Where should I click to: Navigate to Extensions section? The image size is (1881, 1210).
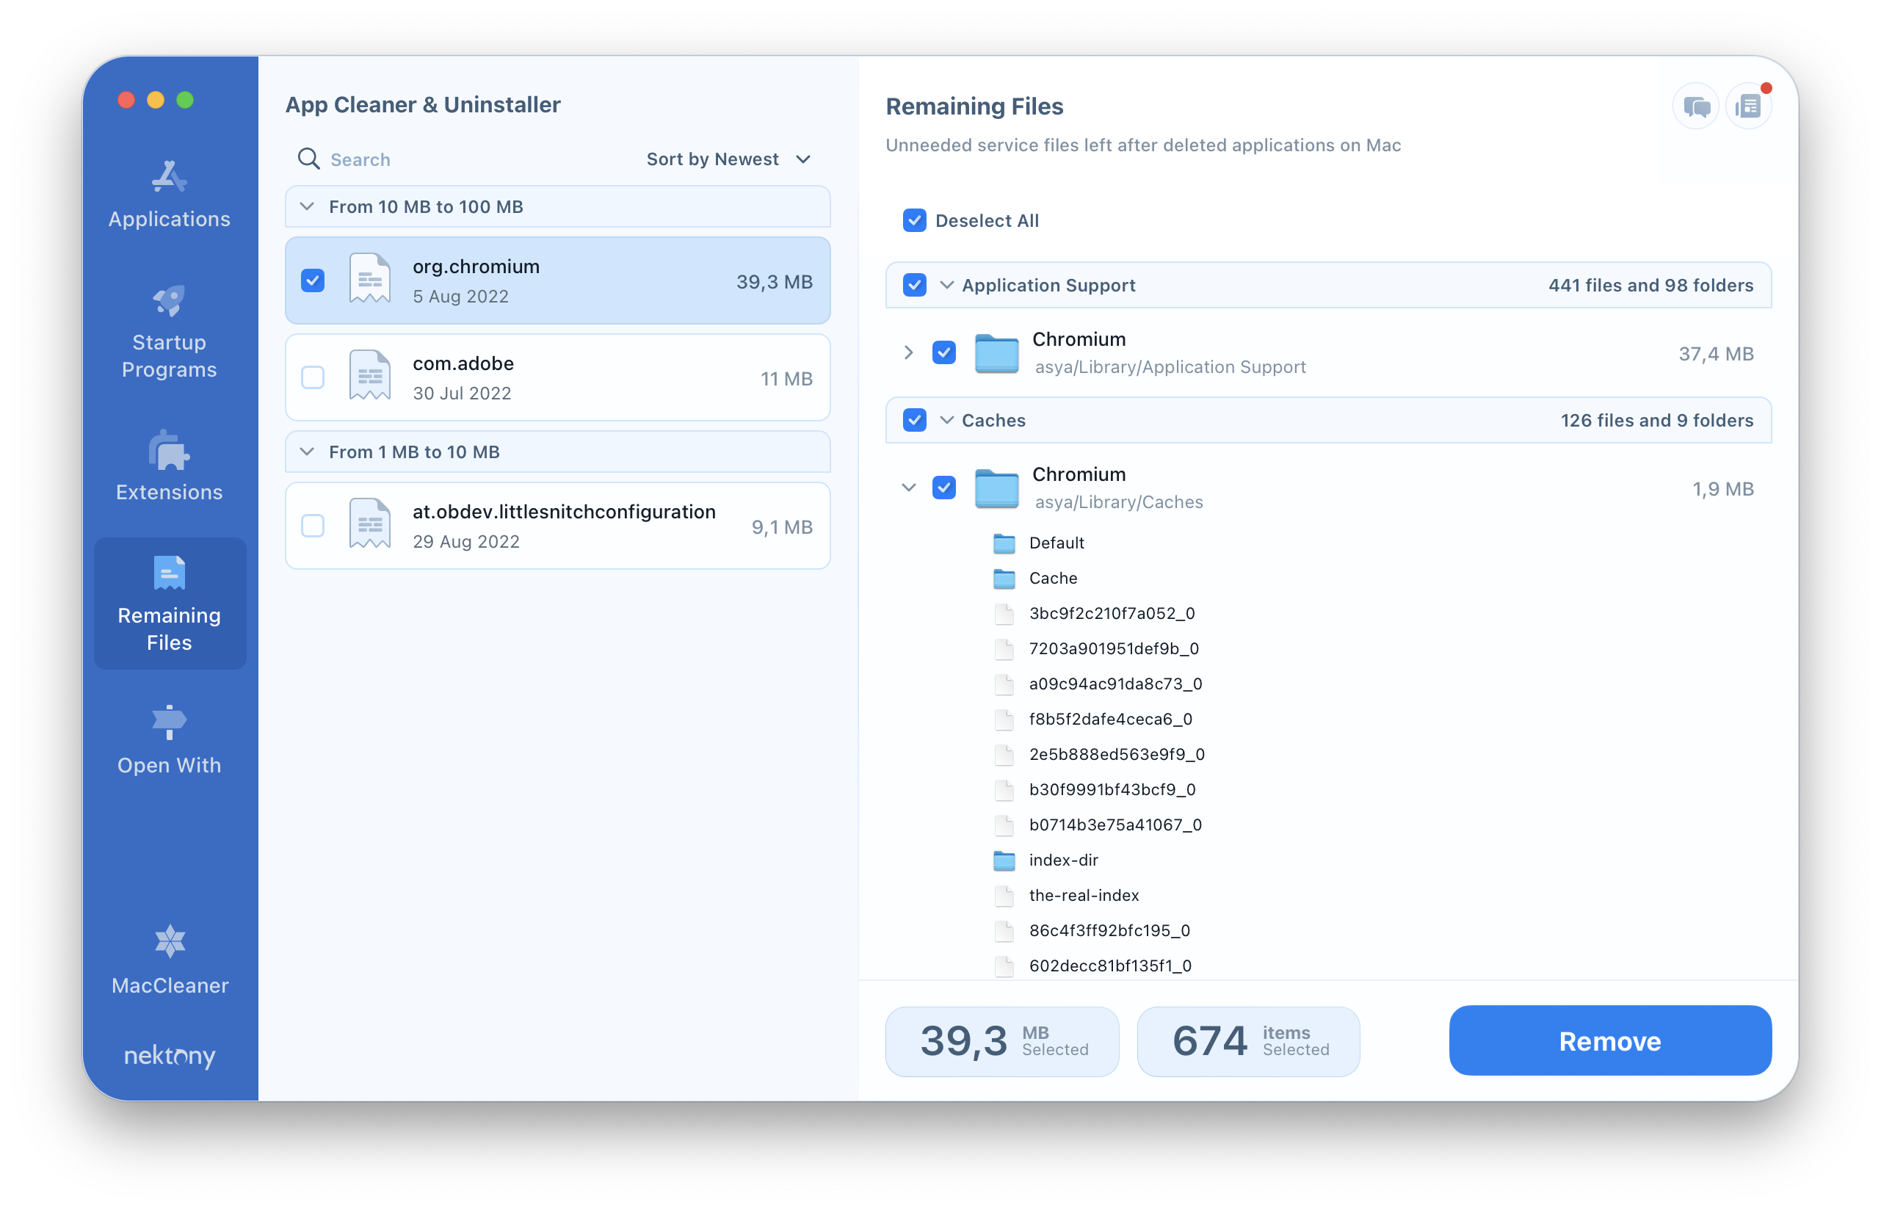[169, 465]
